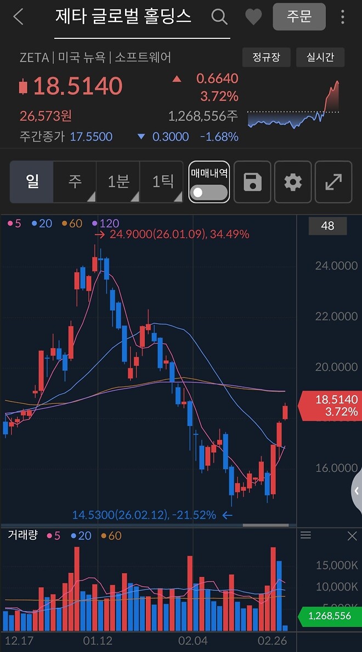Image resolution: width=362 pixels, height=652 pixels.
Task: Open the hamburger menu in volume panel
Action: coord(306,535)
